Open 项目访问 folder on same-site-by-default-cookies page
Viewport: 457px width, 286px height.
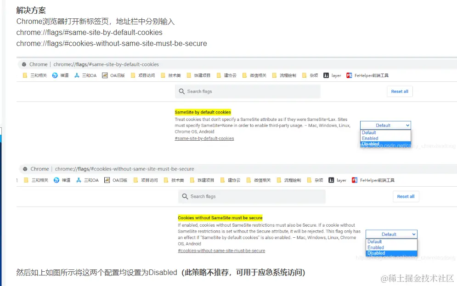coord(143,75)
